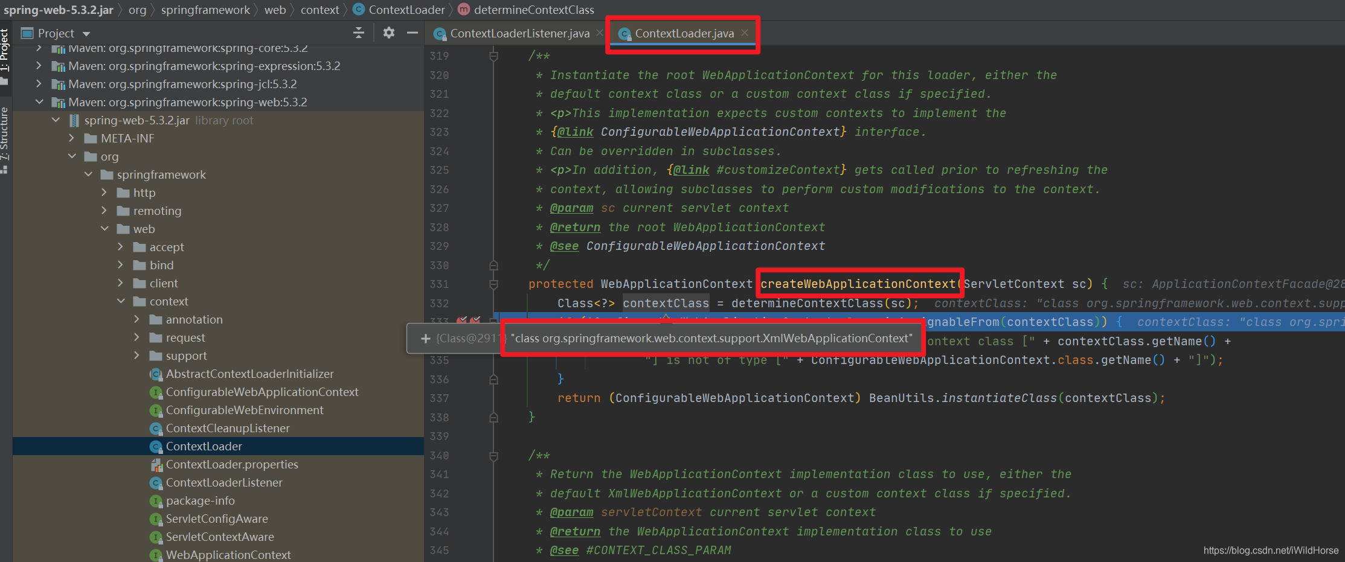Fold the Javadoc comment at line 340
Image resolution: width=1345 pixels, height=562 pixels.
(493, 456)
